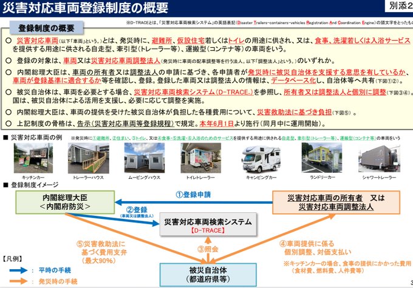The height and width of the screenshot is (288, 413).
Task: Click red 発災時に被災自治体を支援する意思を有しているか text
Action: point(327,72)
